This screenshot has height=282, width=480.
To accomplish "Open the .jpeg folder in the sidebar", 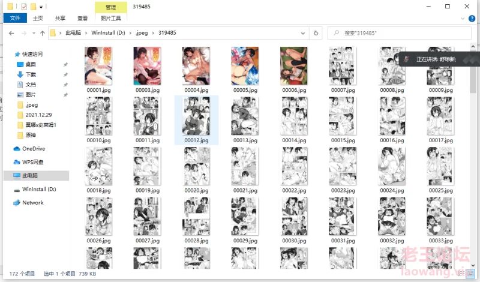I will coord(32,105).
